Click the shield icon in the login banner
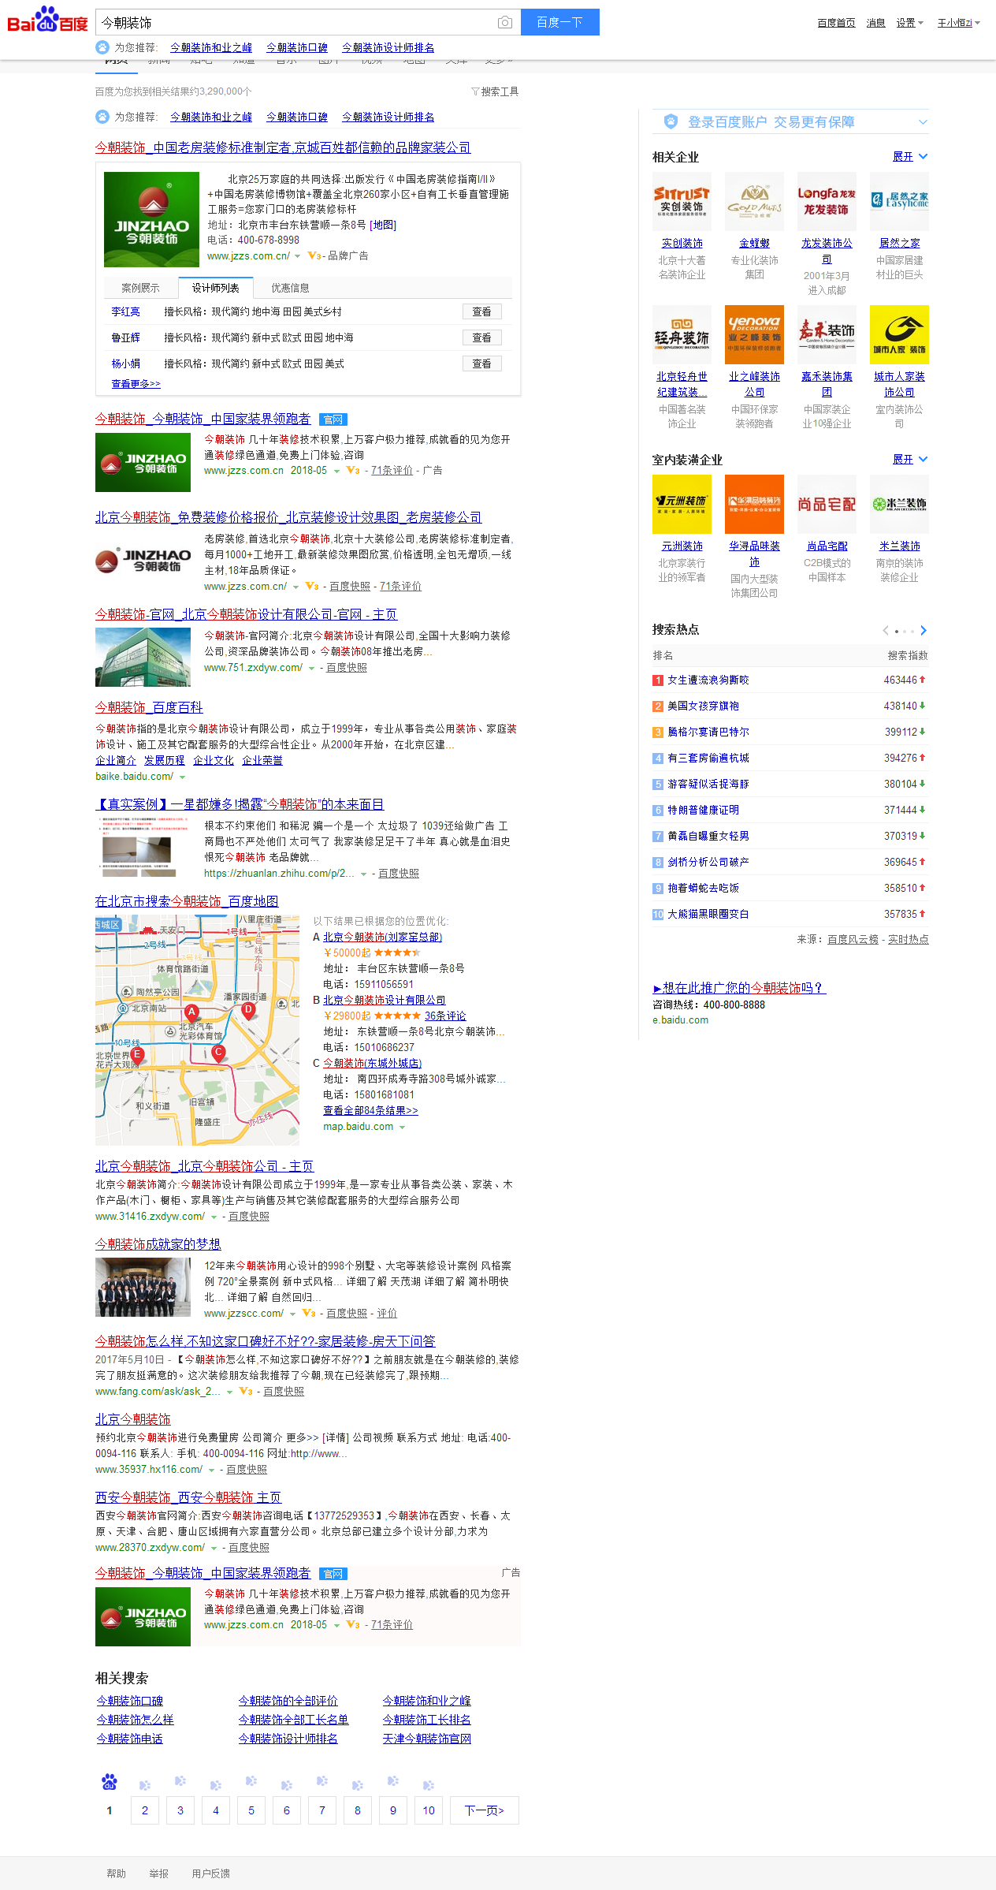 coord(671,121)
